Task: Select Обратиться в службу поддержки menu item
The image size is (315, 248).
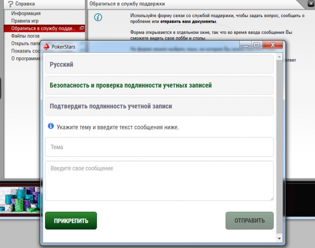Action: point(44,29)
